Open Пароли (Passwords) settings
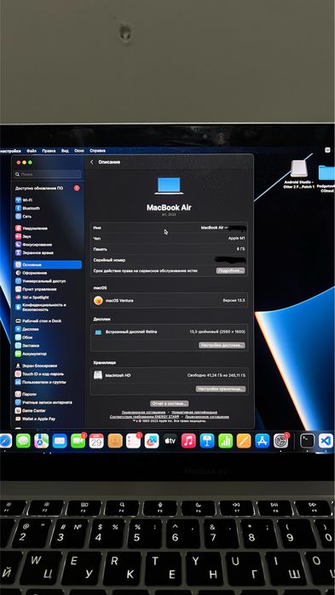 [x=48, y=395]
